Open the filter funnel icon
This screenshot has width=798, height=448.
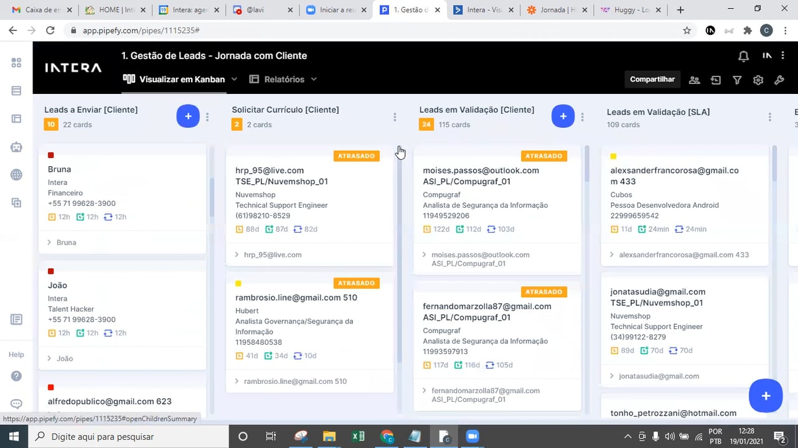[x=737, y=80]
